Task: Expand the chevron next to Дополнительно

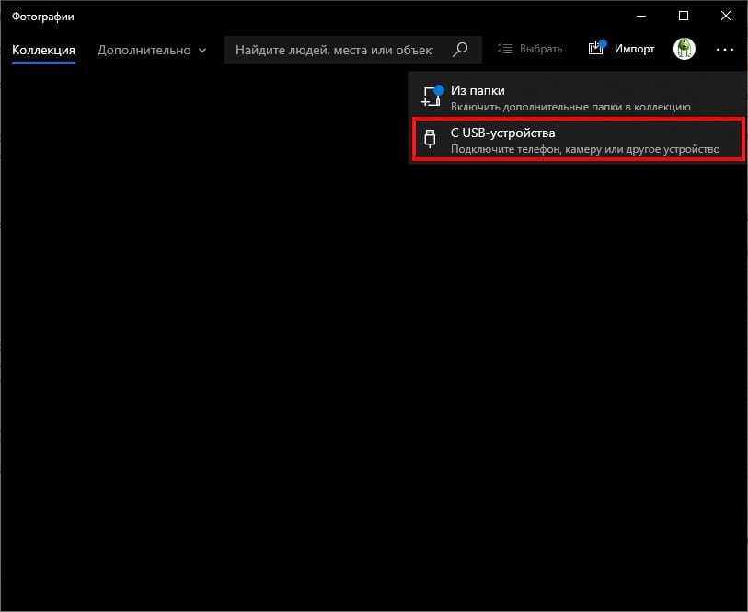Action: 201,51
